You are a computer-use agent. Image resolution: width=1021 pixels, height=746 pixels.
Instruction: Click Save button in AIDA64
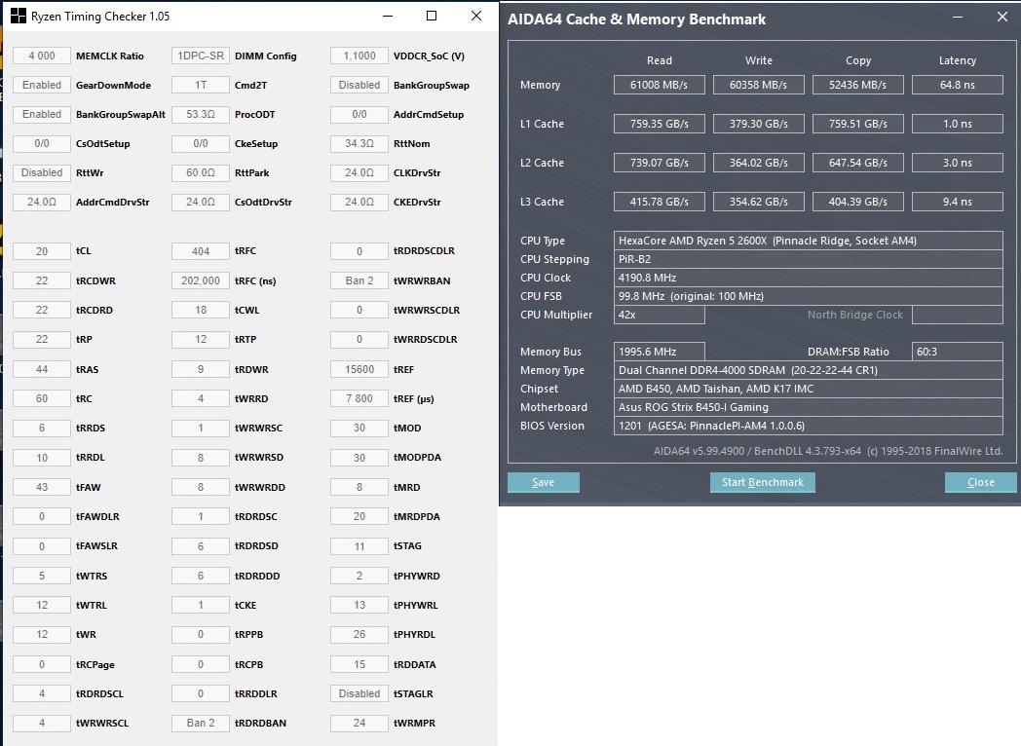tap(543, 482)
